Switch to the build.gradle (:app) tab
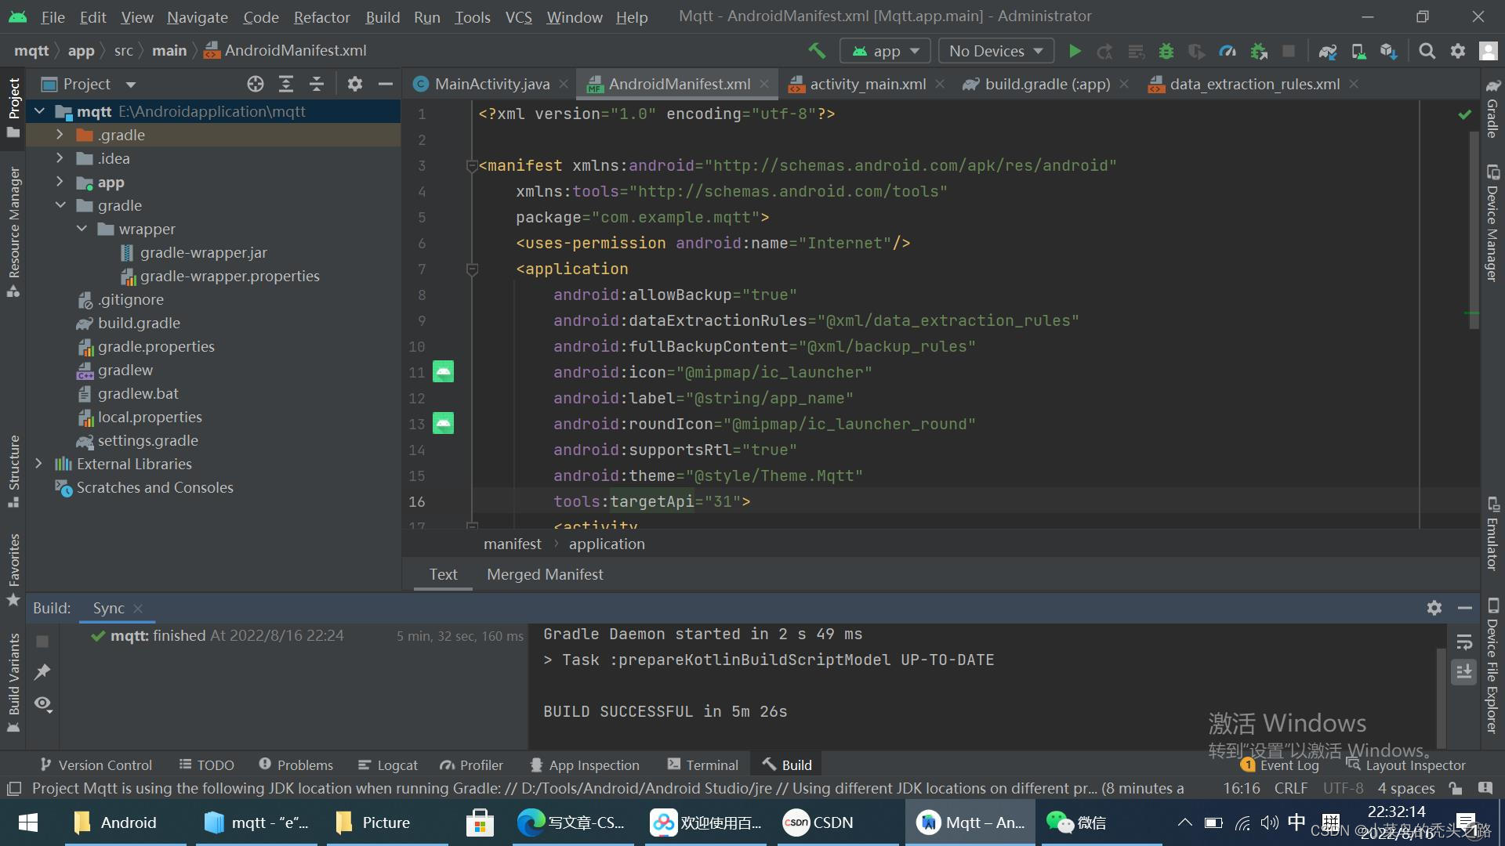The height and width of the screenshot is (846, 1505). [1046, 84]
